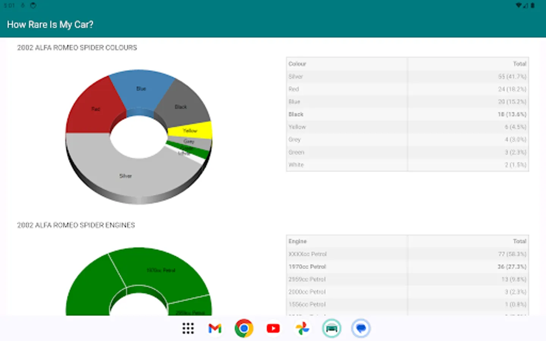Select the Red slice of colours chart

coord(94,108)
